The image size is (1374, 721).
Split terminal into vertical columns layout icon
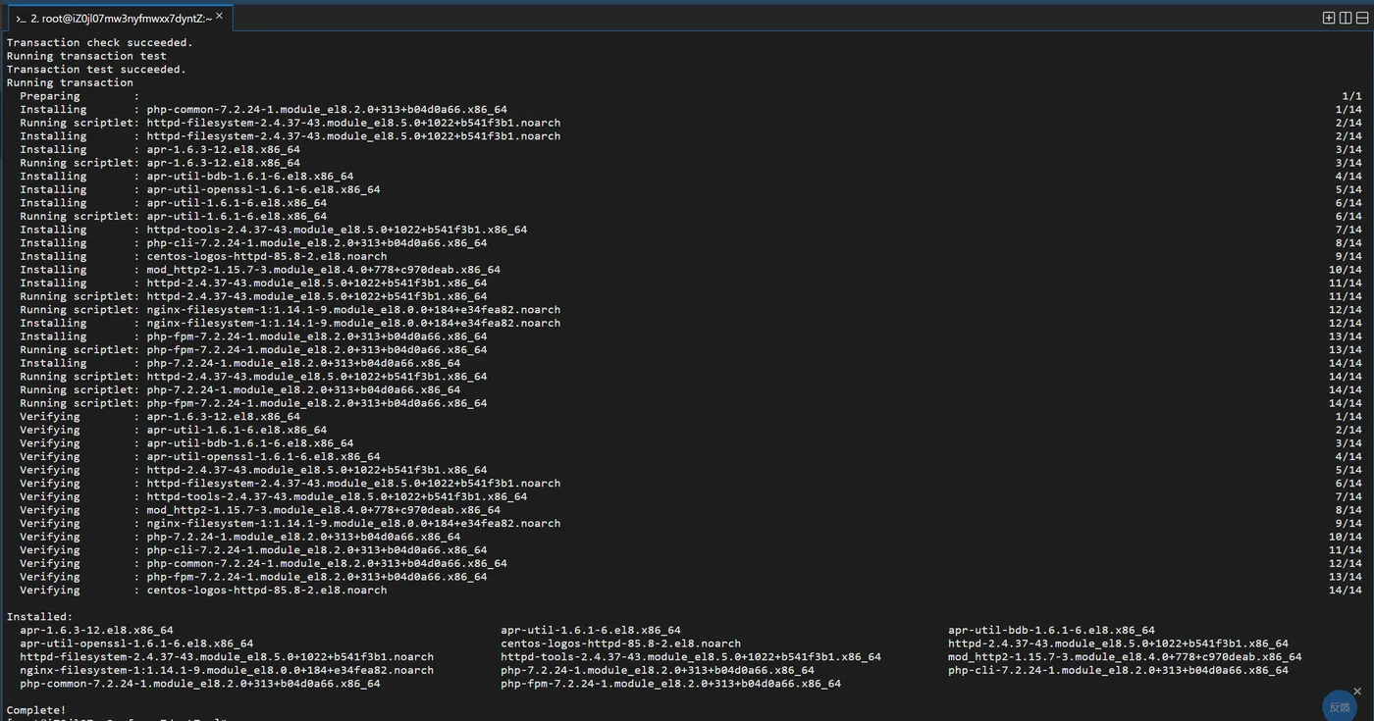tap(1346, 18)
